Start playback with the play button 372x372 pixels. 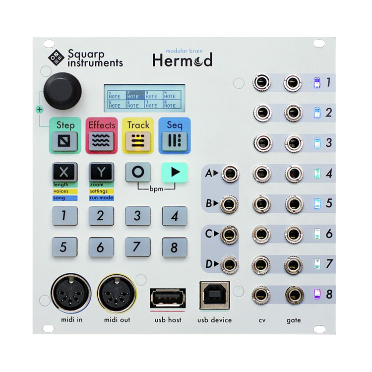click(x=175, y=172)
